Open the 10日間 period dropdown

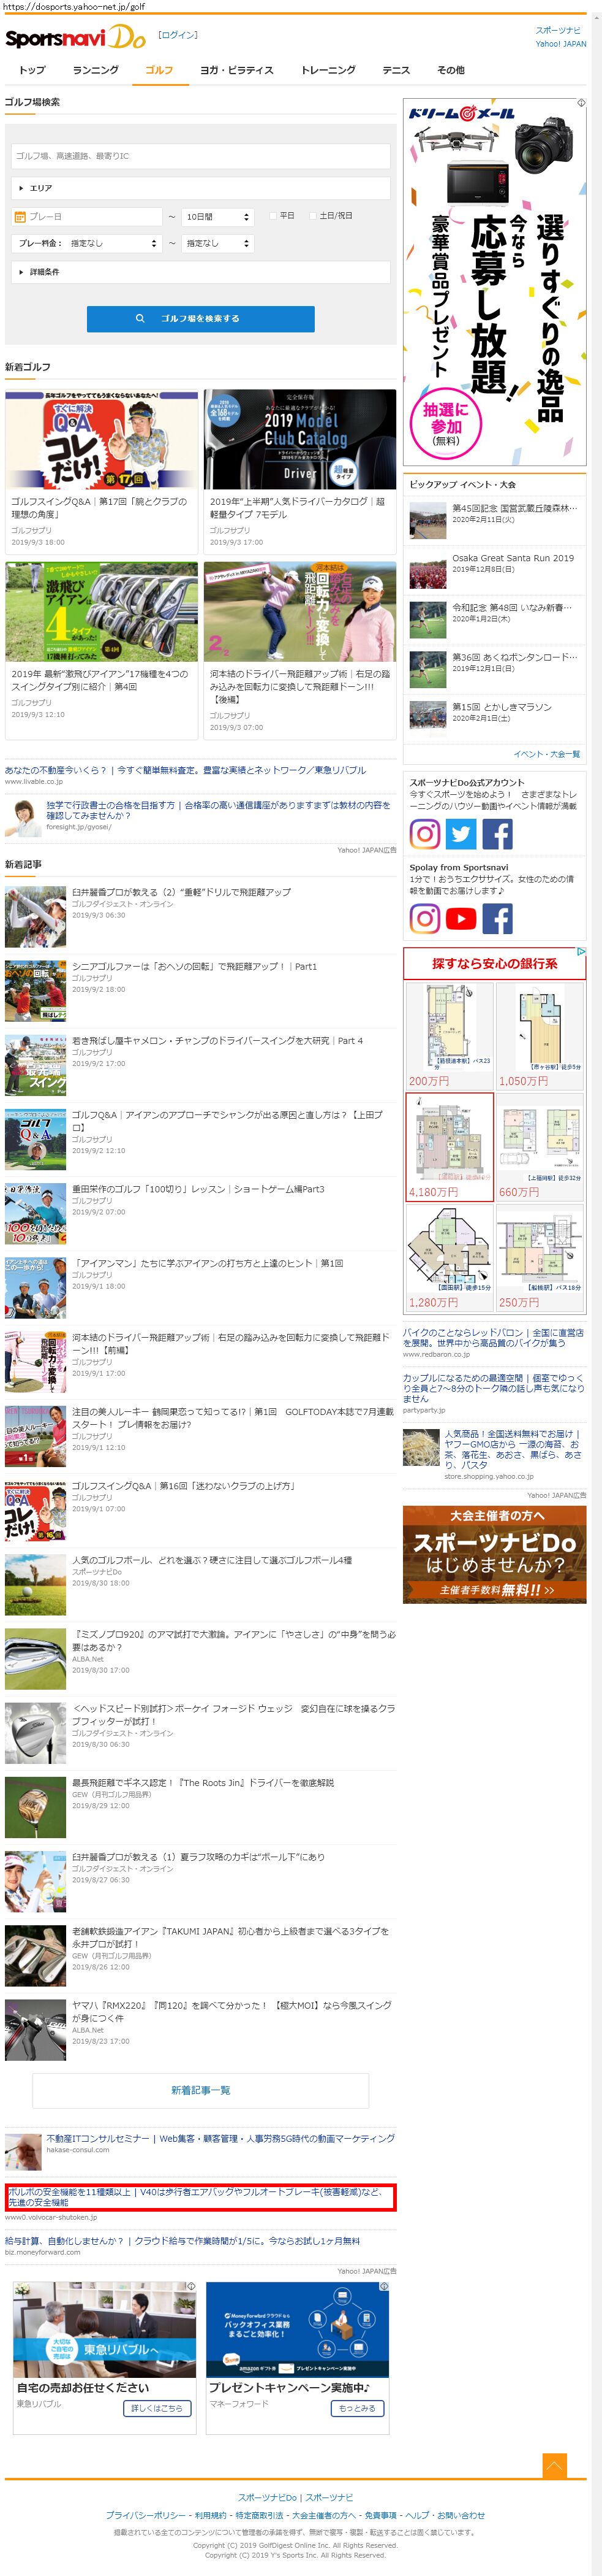tap(217, 217)
